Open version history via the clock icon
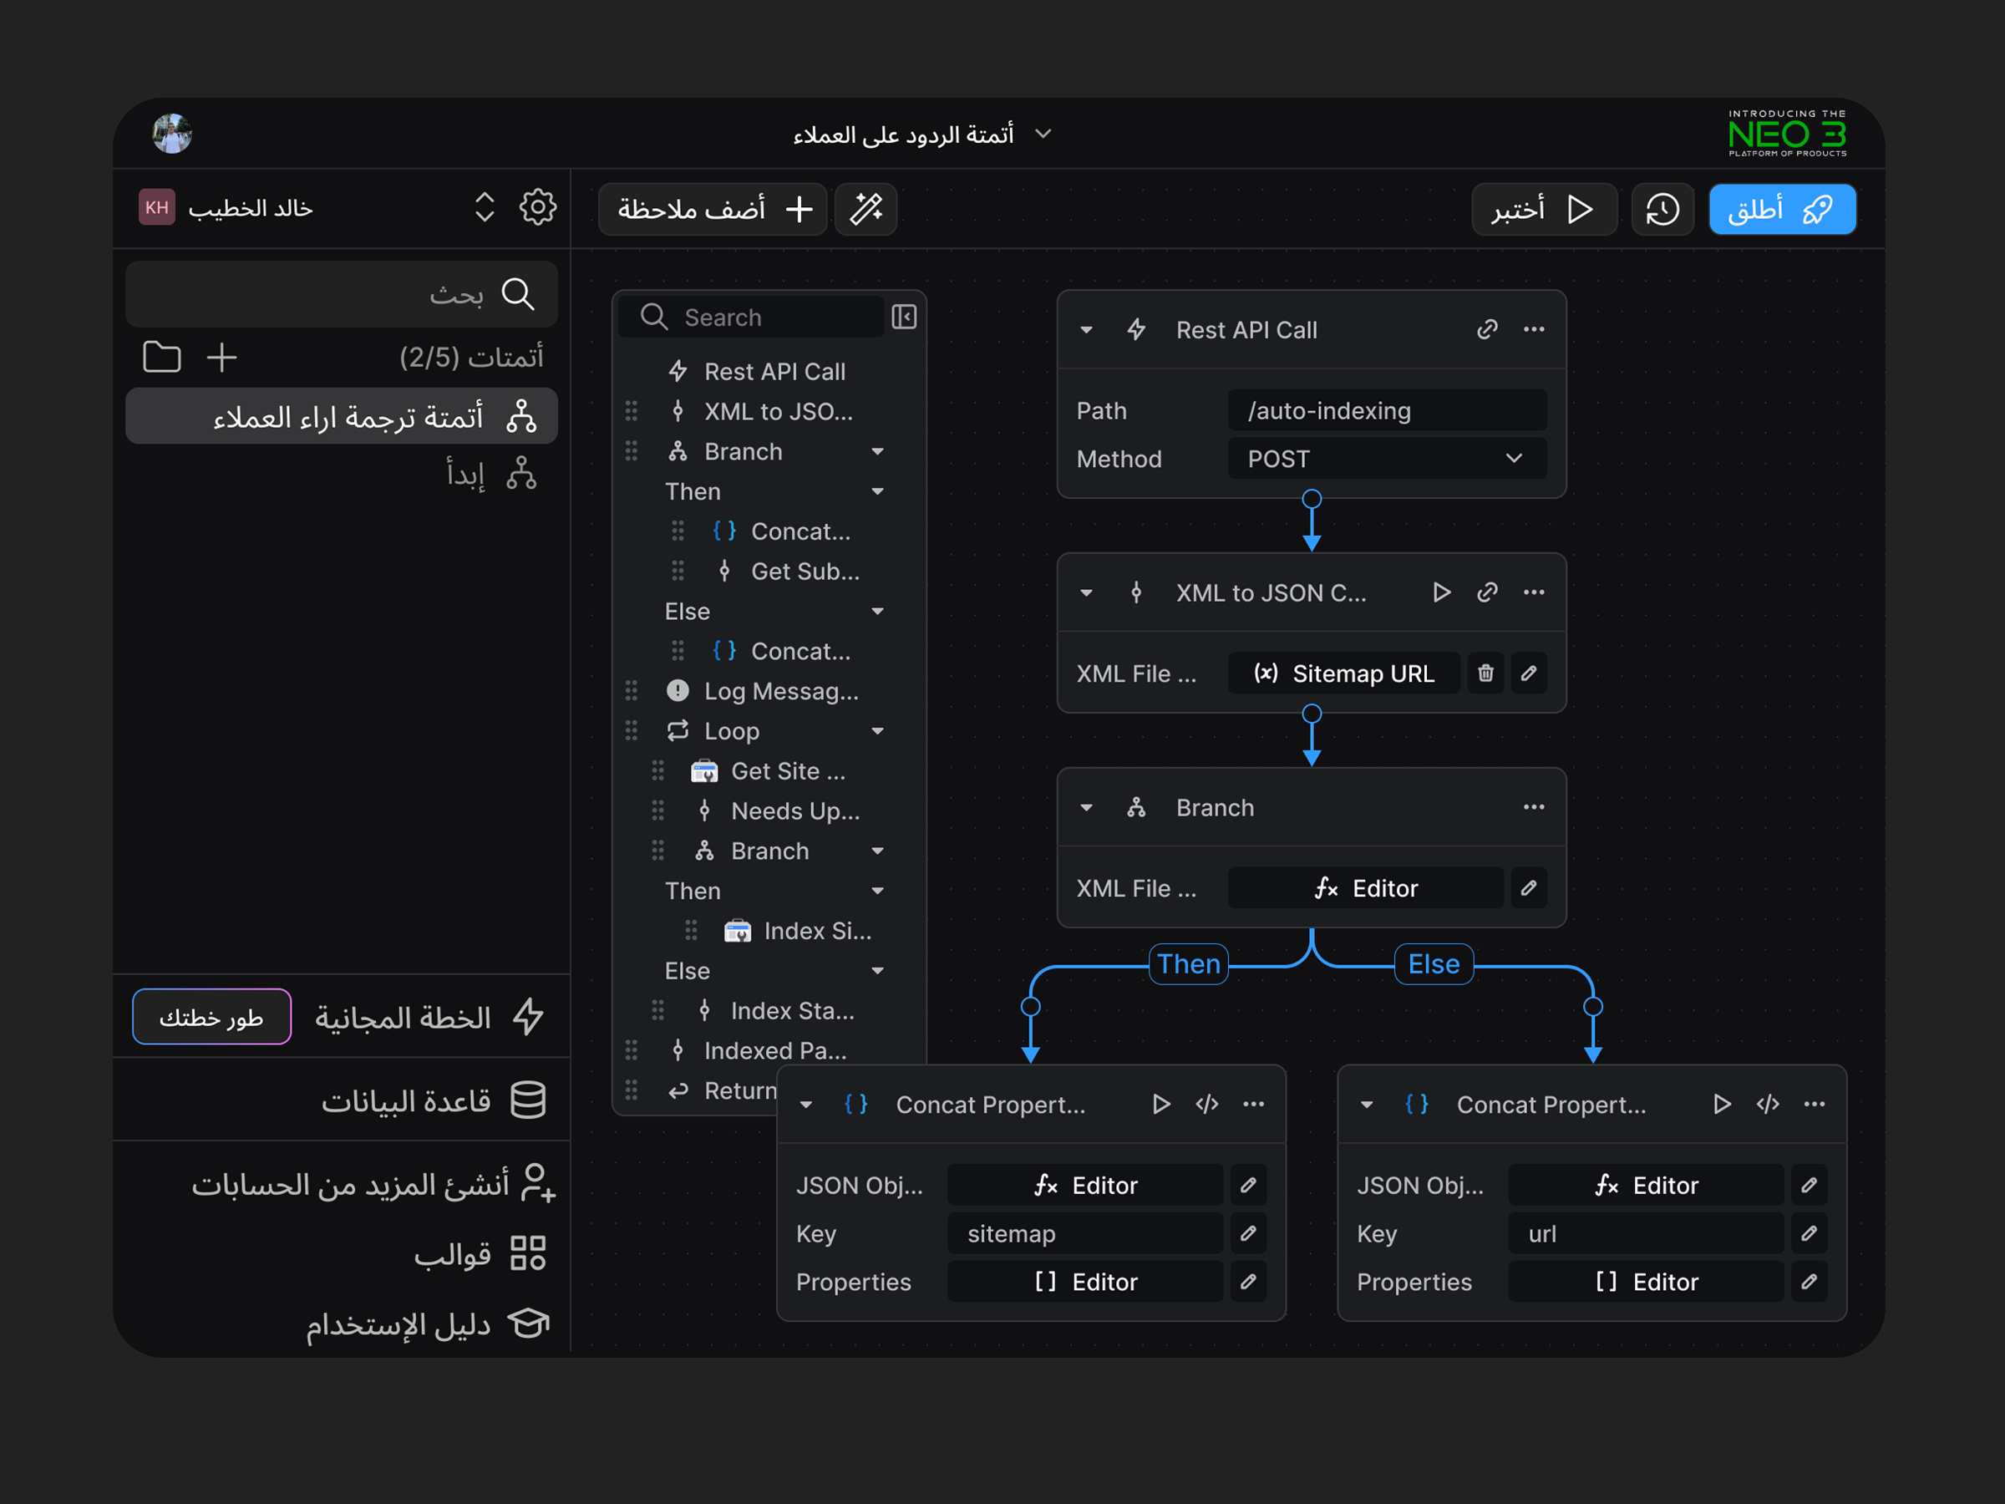The image size is (2005, 1504). [1663, 210]
